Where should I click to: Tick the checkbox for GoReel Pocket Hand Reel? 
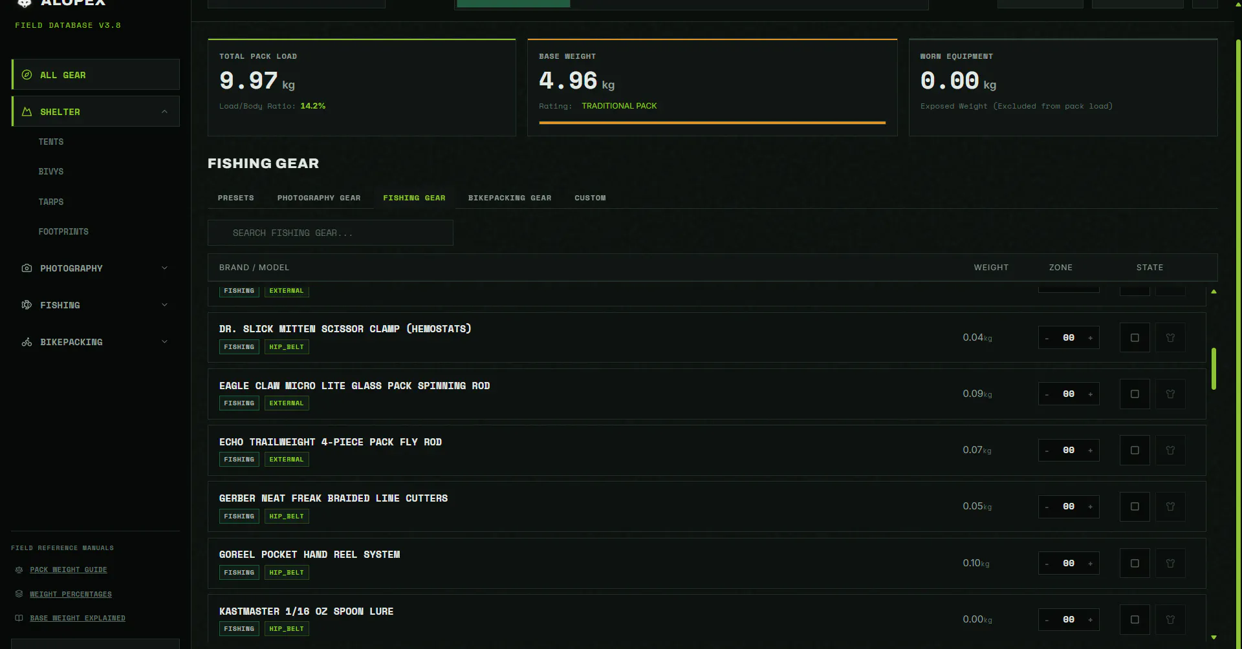1135,563
